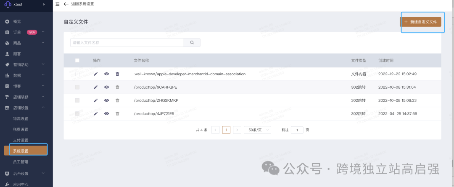
Task: Go to the previous page arrow in pagination
Action: point(215,130)
